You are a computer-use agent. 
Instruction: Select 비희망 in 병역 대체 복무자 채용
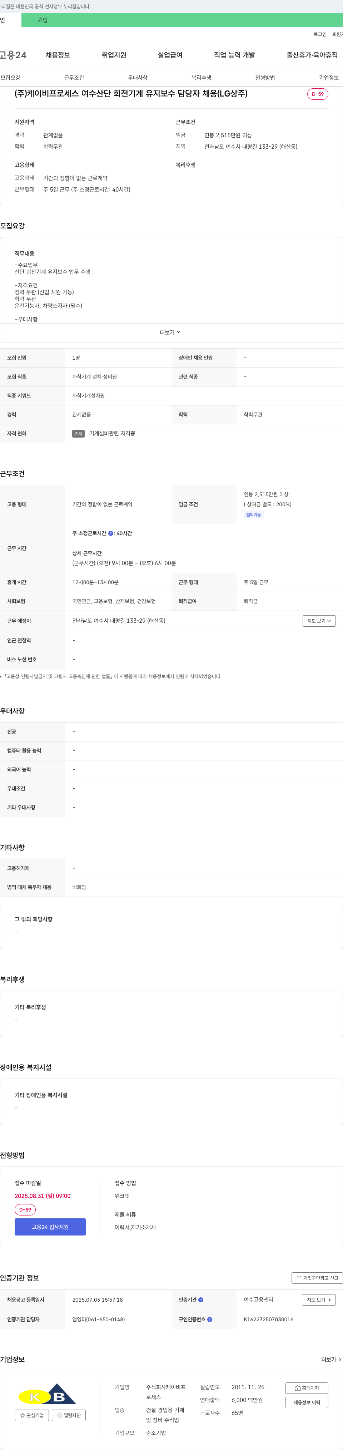pos(79,888)
